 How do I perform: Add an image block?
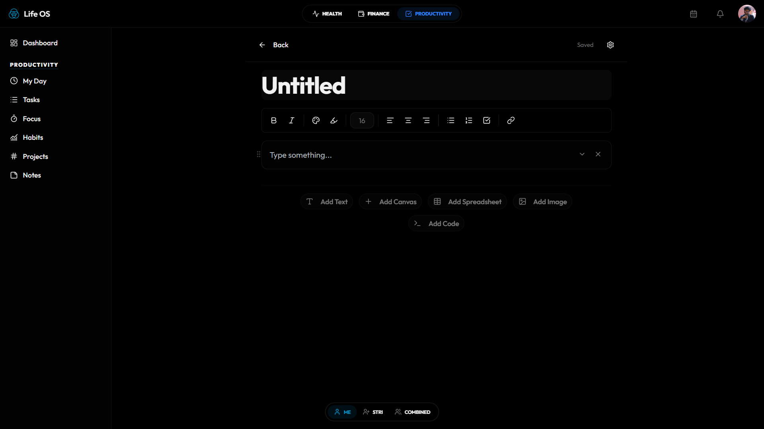pos(542,202)
